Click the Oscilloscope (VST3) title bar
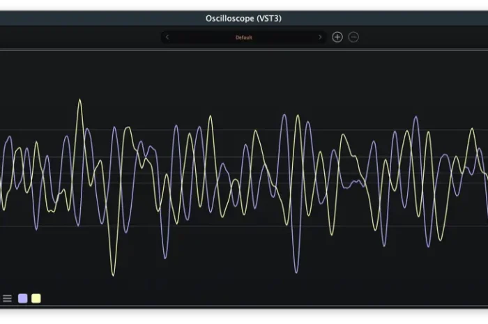The height and width of the screenshot is (324, 488). tap(244, 18)
